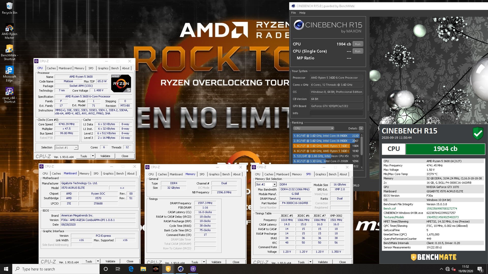
Task: Open network status tray icon
Action: coord(448,269)
